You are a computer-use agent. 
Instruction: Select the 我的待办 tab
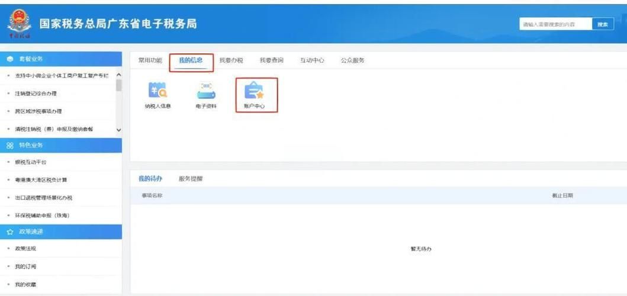(x=150, y=179)
